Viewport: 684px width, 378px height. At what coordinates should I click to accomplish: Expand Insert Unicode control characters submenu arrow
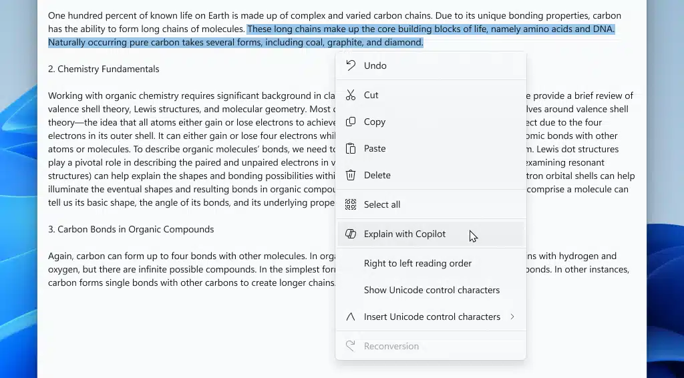(512, 317)
